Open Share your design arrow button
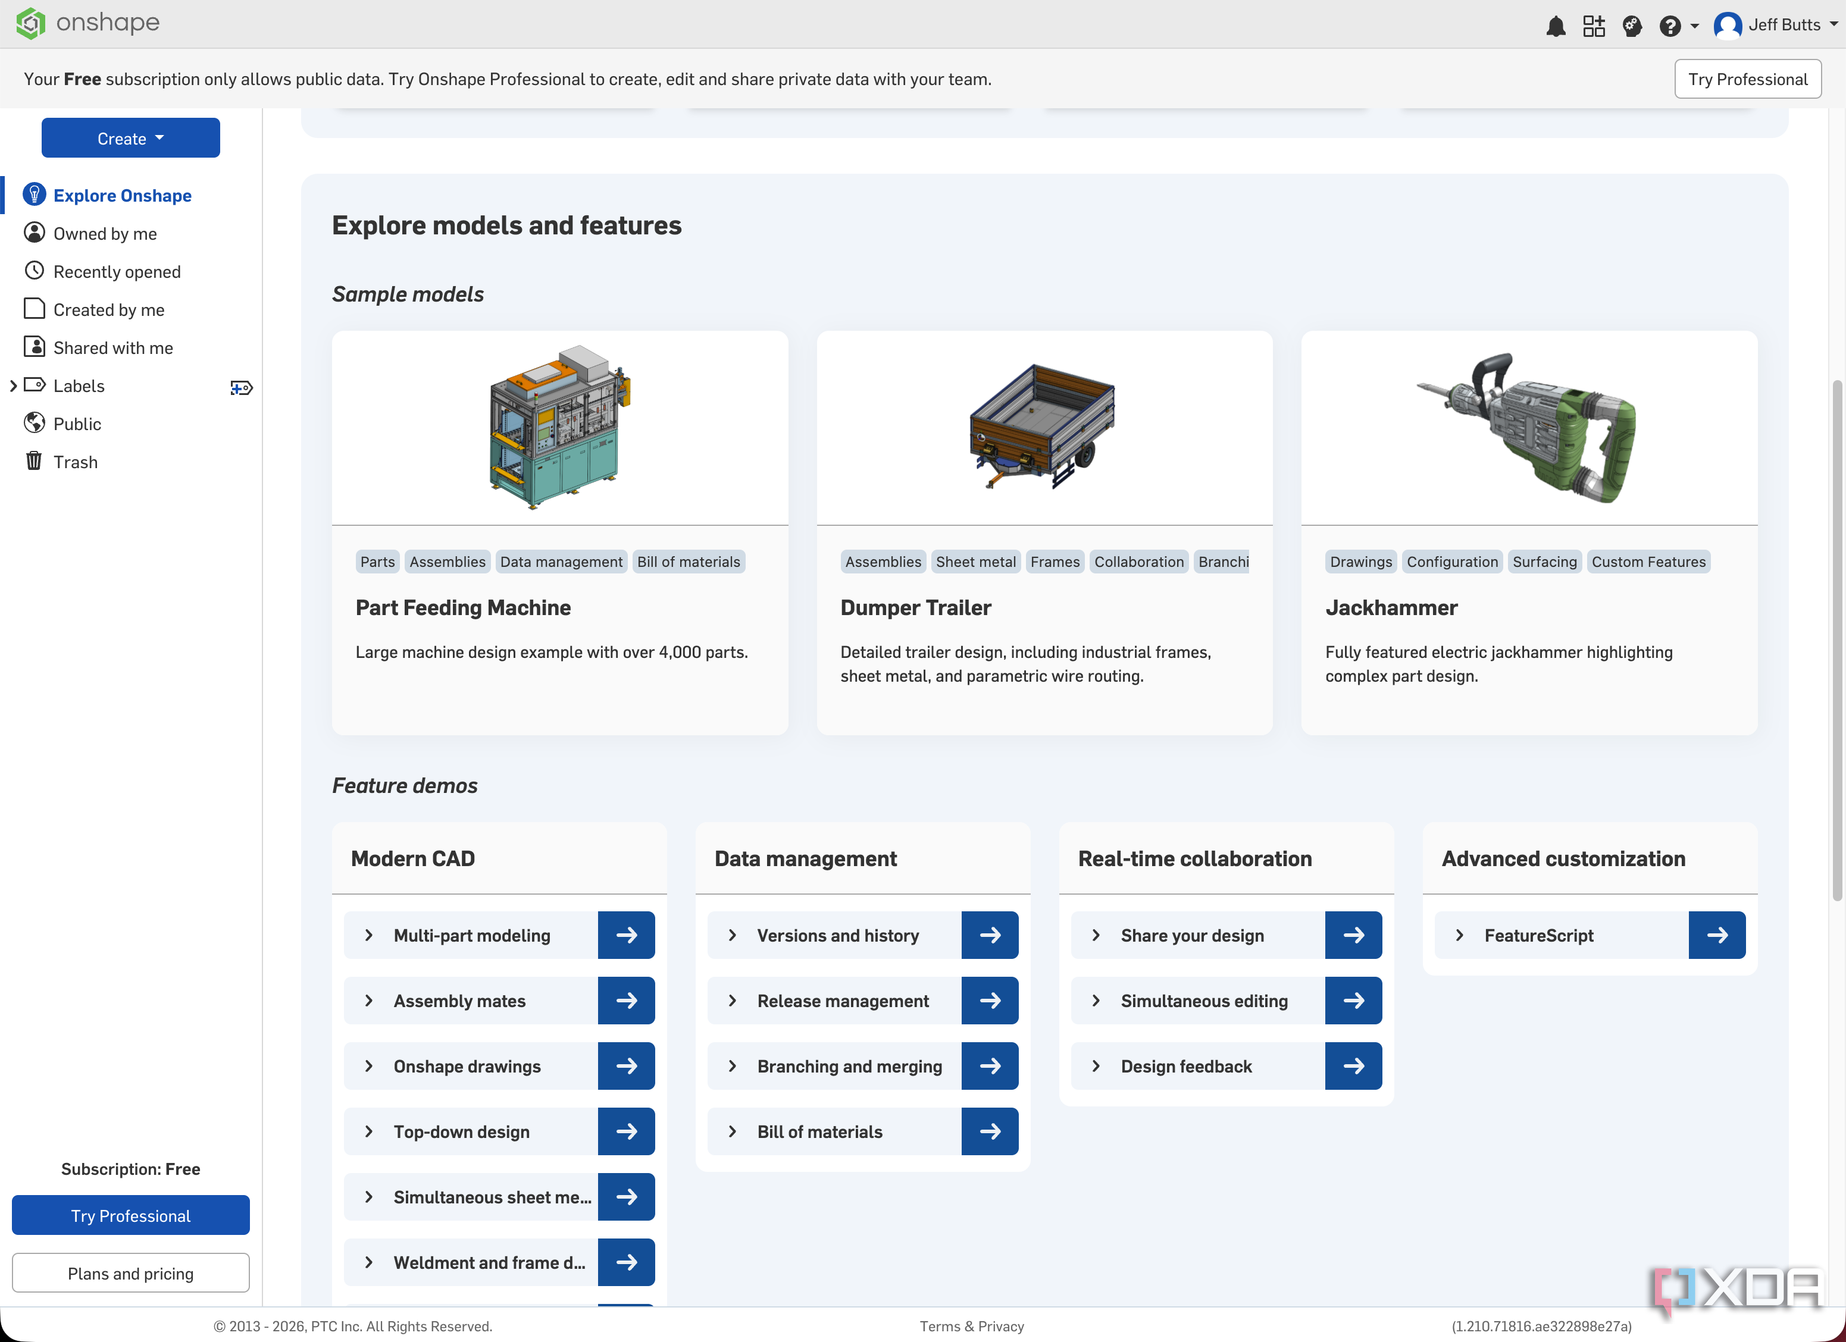 coord(1354,936)
